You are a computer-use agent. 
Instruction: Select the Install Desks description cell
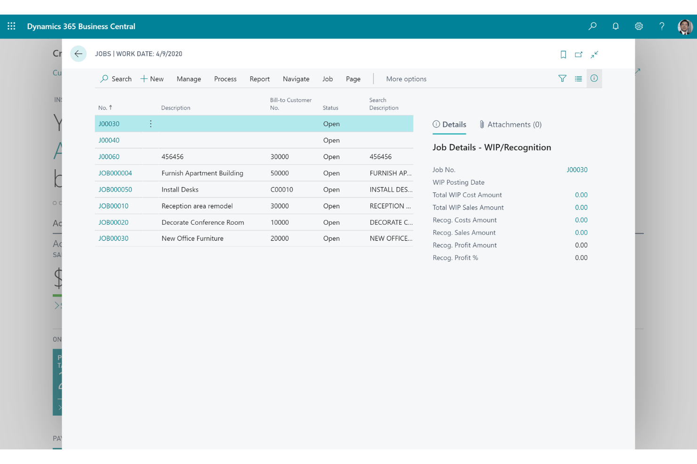[180, 189]
